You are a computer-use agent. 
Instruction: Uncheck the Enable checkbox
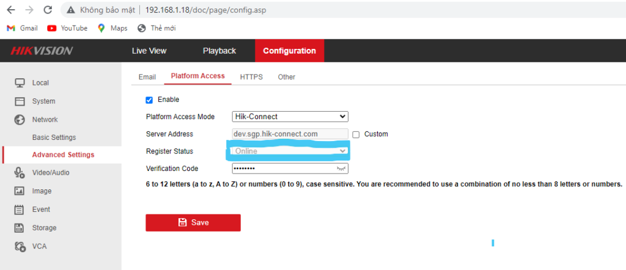[x=149, y=100]
